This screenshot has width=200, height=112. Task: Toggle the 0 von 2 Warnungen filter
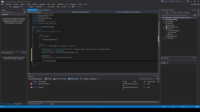click(60, 79)
